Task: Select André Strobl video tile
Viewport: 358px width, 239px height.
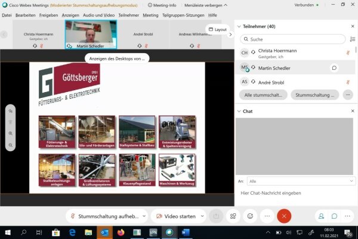Action: (x=143, y=34)
